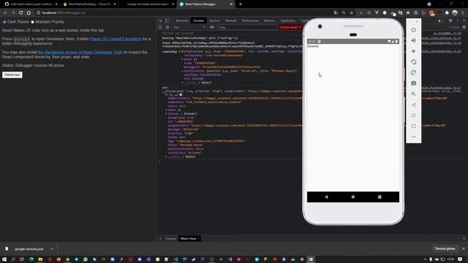The height and width of the screenshot is (263, 468).
Task: Open the console context 'top' dropdown
Action: pyautogui.click(x=189, y=27)
